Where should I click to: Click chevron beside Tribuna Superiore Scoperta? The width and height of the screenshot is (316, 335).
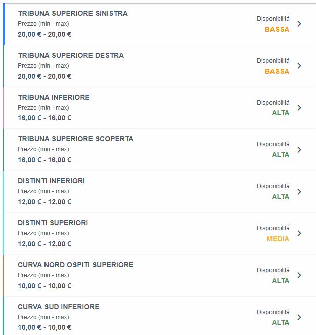[x=299, y=150]
